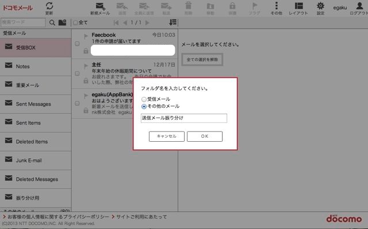Click the folder name input field

coord(184,118)
